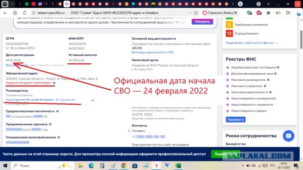The height and width of the screenshot is (170, 303).
Task: Open the tab counter showing 37
Action: click(x=5, y=4)
